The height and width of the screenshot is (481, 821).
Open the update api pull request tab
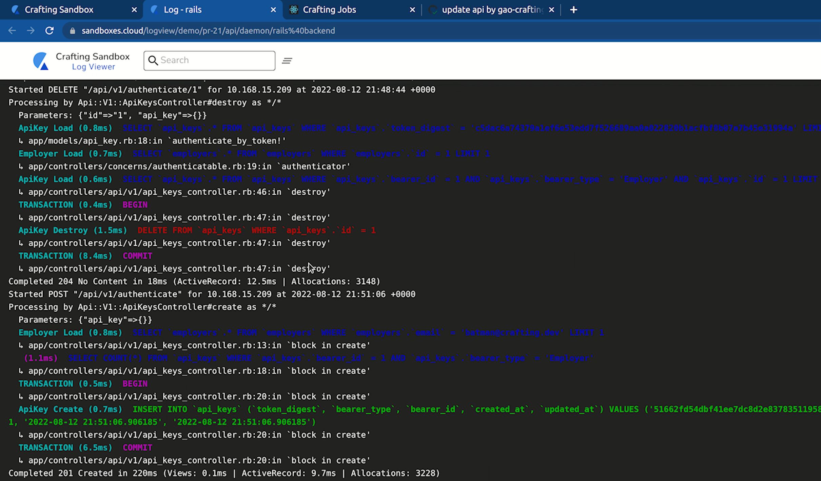492,10
